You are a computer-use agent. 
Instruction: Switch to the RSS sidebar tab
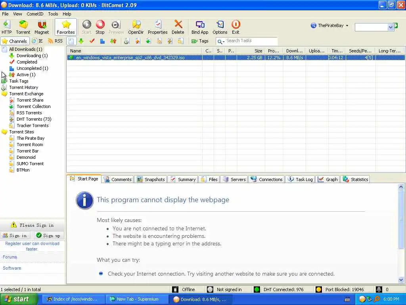coord(56,41)
